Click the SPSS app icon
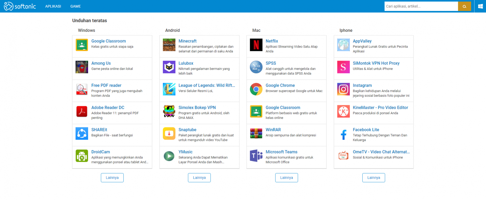The image size is (486, 200). [x=256, y=67]
